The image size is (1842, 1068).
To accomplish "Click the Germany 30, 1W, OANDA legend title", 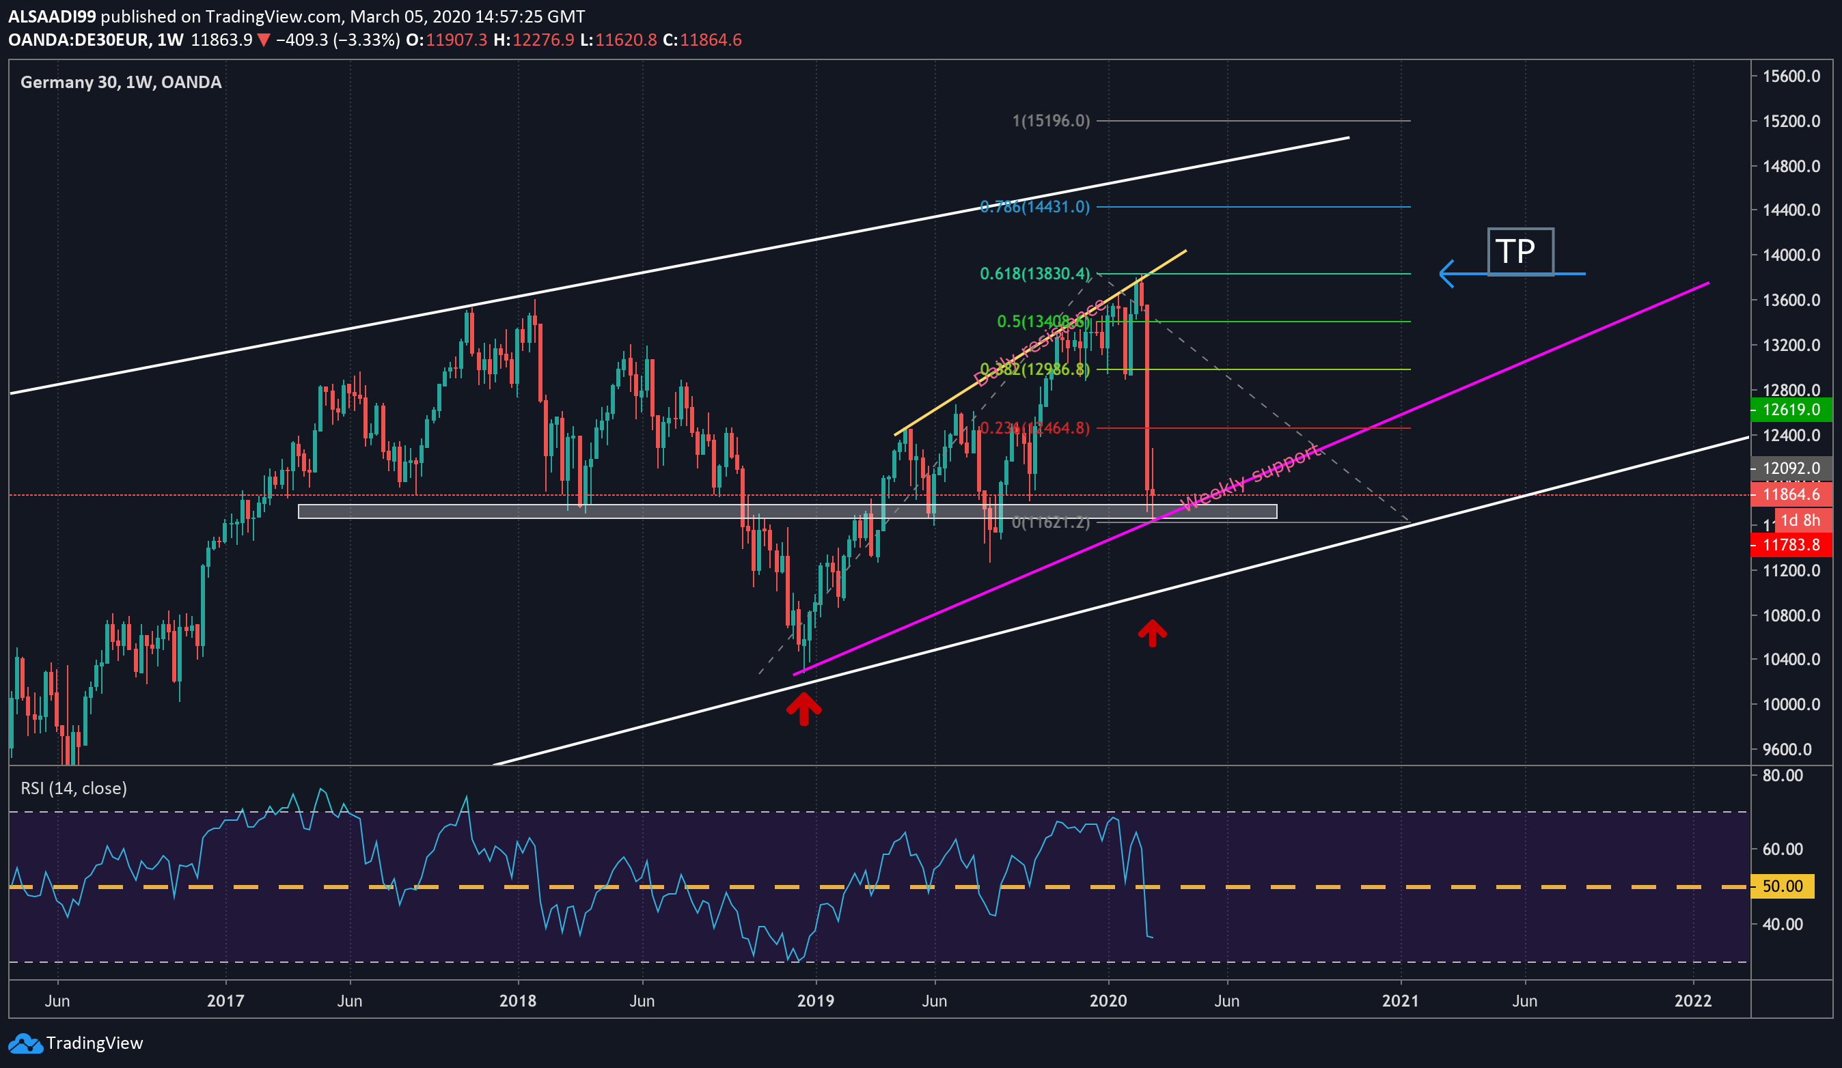I will coord(121,82).
